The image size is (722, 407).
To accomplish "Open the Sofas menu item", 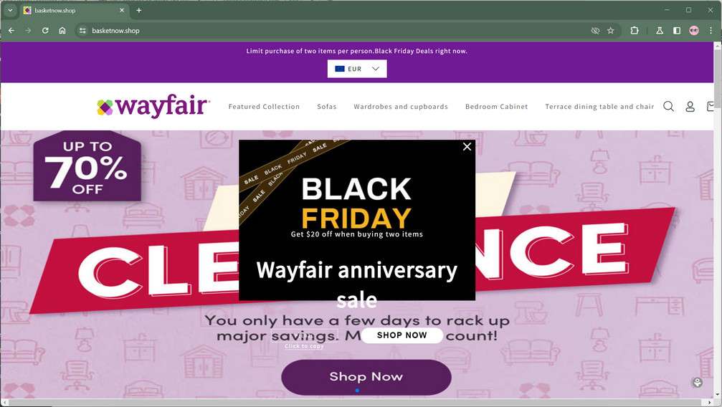I will pyautogui.click(x=326, y=106).
